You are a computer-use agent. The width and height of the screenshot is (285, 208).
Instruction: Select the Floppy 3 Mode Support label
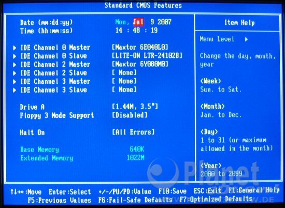(x=57, y=115)
